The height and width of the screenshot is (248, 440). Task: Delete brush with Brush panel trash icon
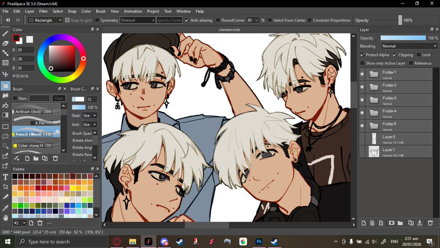[x=55, y=158]
